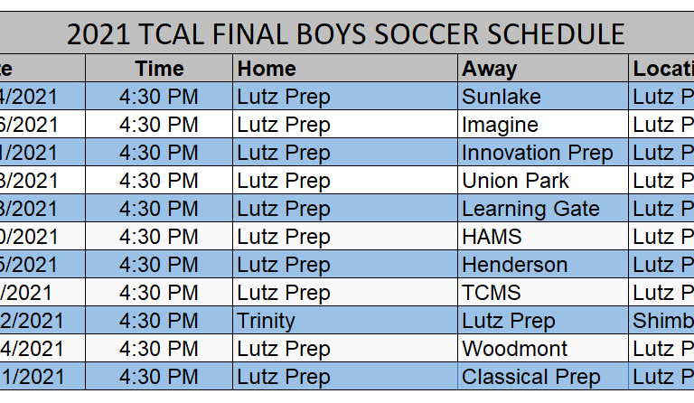Viewport: 694px width, 403px height.
Task: Select the Home column header
Action: [345, 68]
